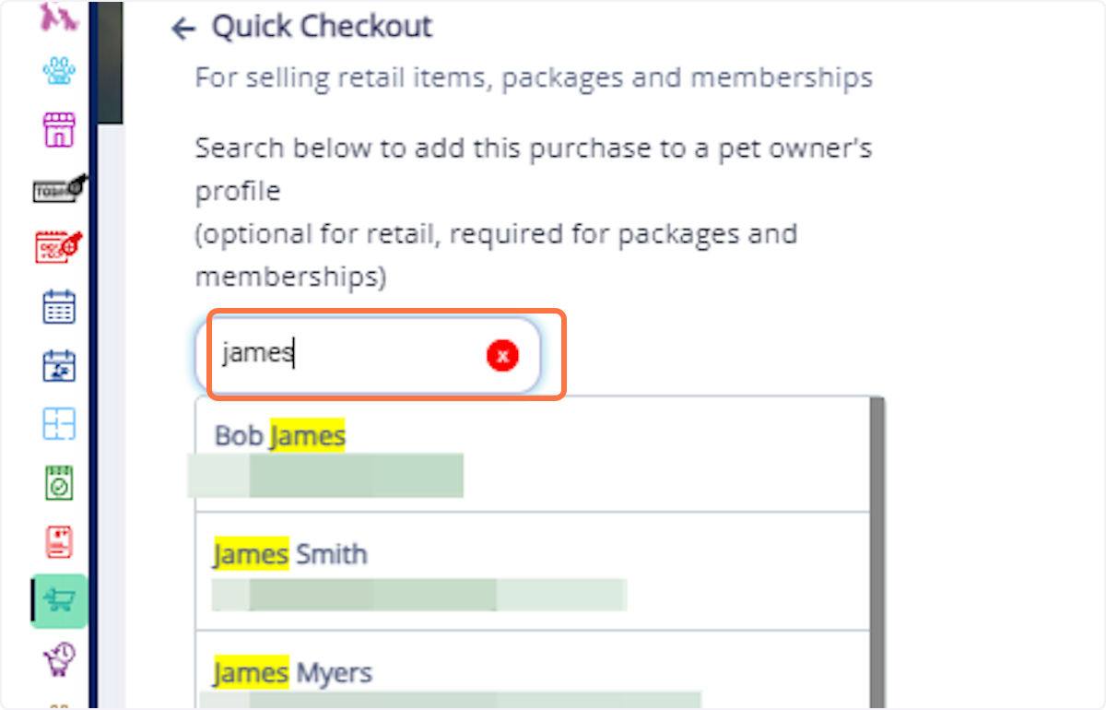Click the back arrow beside Quick Checkout
Image resolution: width=1106 pixels, height=710 pixels.
click(x=182, y=29)
